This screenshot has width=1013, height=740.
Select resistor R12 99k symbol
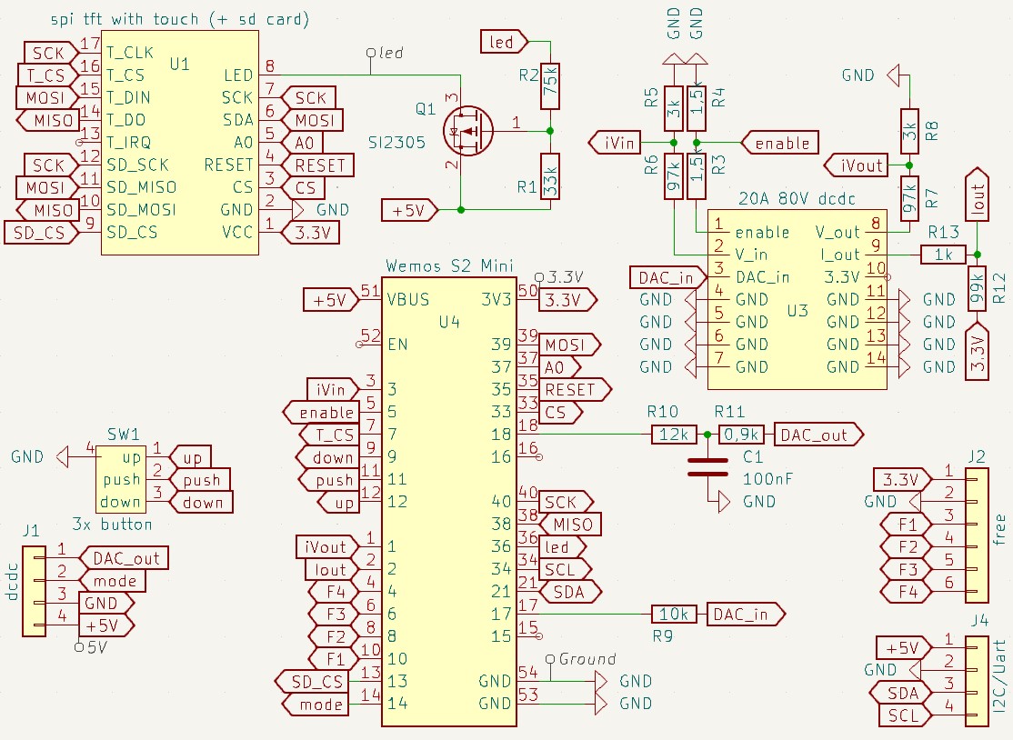click(x=977, y=289)
